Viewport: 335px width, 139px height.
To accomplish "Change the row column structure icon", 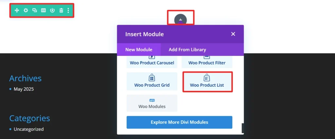I will pyautogui.click(x=44, y=10).
